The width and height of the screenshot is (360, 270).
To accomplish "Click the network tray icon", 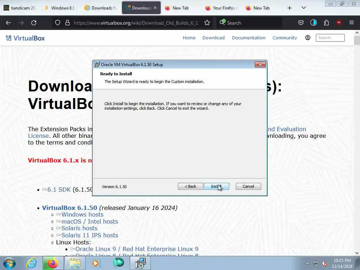I will tap(316, 264).
